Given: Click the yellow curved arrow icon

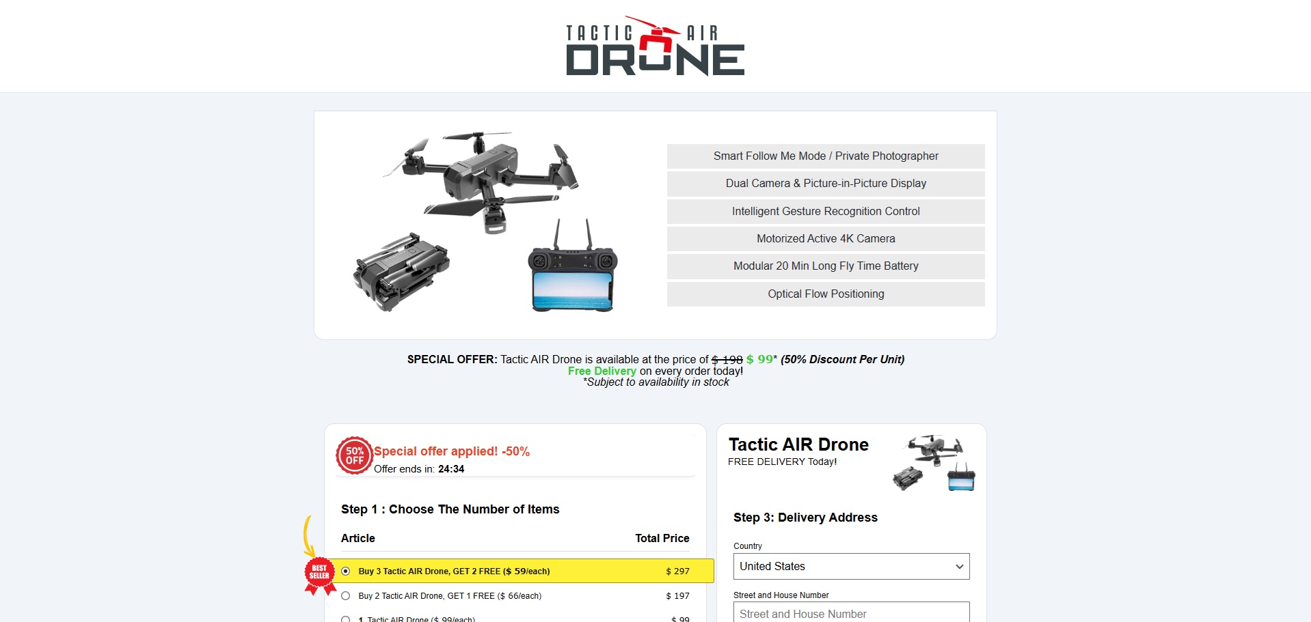Looking at the screenshot, I should click(308, 536).
